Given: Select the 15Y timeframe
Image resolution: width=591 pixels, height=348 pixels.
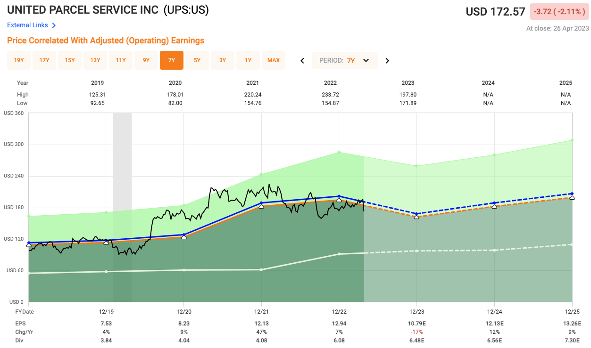Looking at the screenshot, I should click(x=69, y=60).
